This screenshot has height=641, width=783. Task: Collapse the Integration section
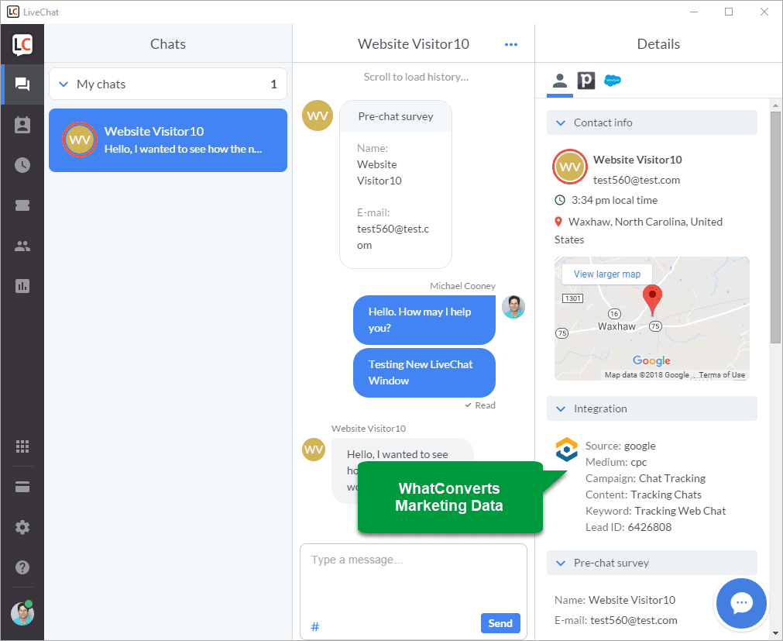pos(561,408)
